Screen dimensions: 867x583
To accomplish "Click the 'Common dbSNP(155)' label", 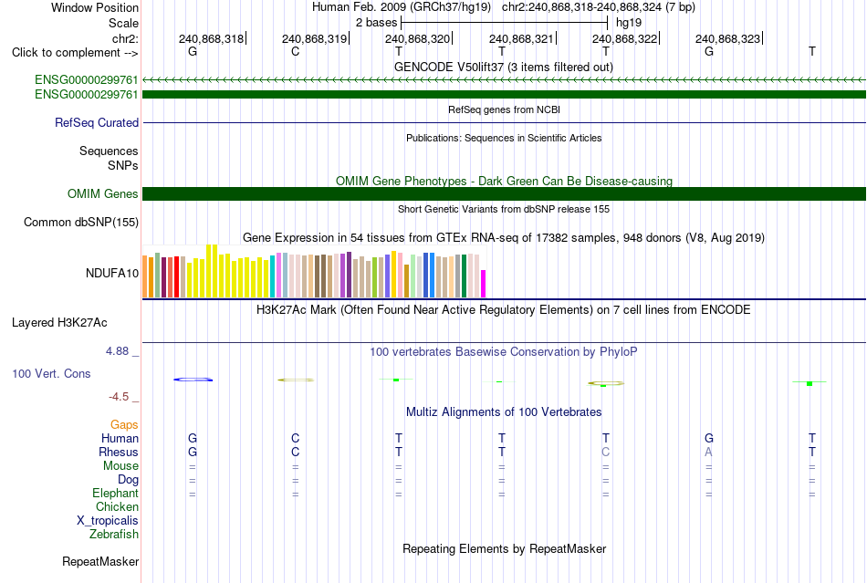I will 80,222.
